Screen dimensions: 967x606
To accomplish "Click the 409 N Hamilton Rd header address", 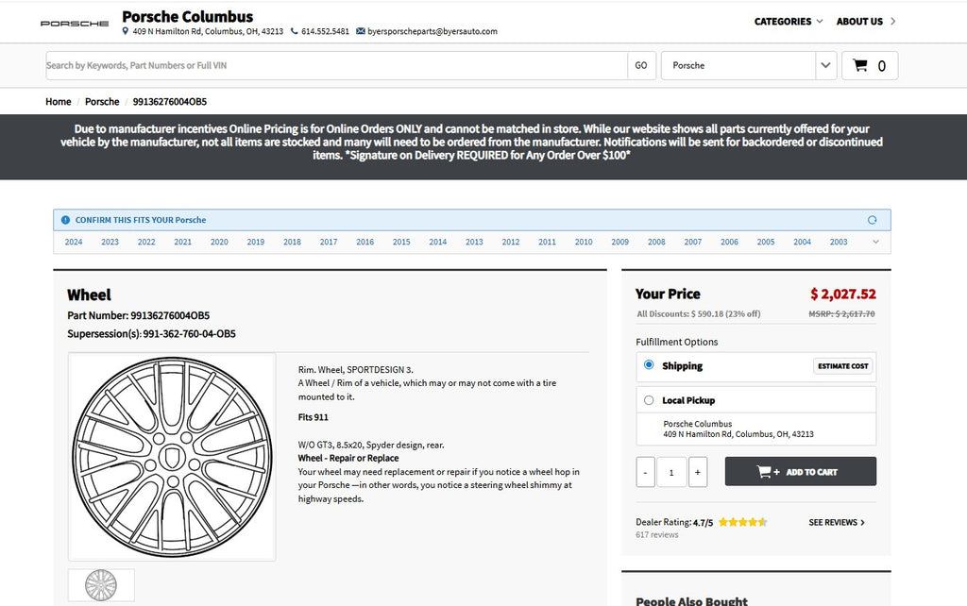I will pyautogui.click(x=208, y=31).
